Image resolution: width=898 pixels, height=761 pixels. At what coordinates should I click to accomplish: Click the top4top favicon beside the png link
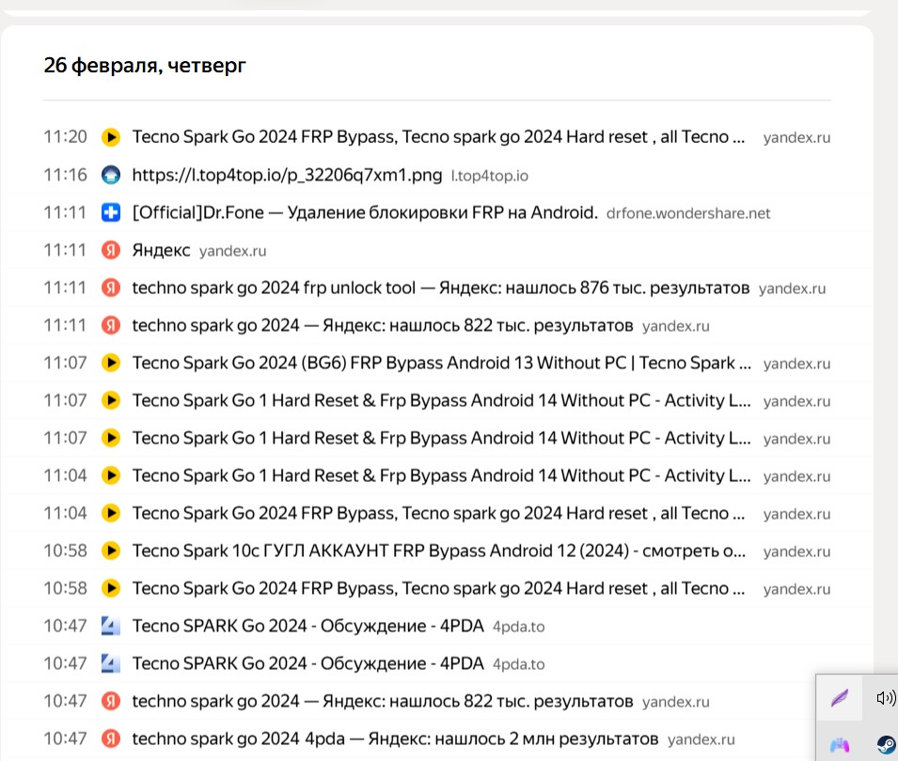111,175
